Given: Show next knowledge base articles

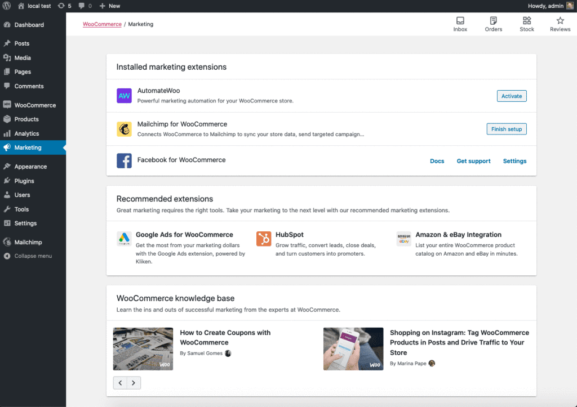Looking at the screenshot, I should 134,383.
